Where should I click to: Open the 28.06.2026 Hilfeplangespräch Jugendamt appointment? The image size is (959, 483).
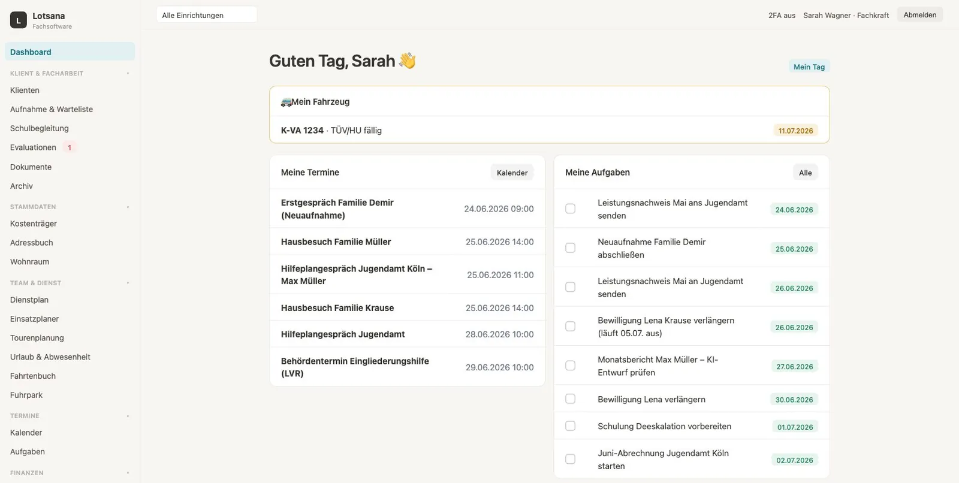(408, 334)
